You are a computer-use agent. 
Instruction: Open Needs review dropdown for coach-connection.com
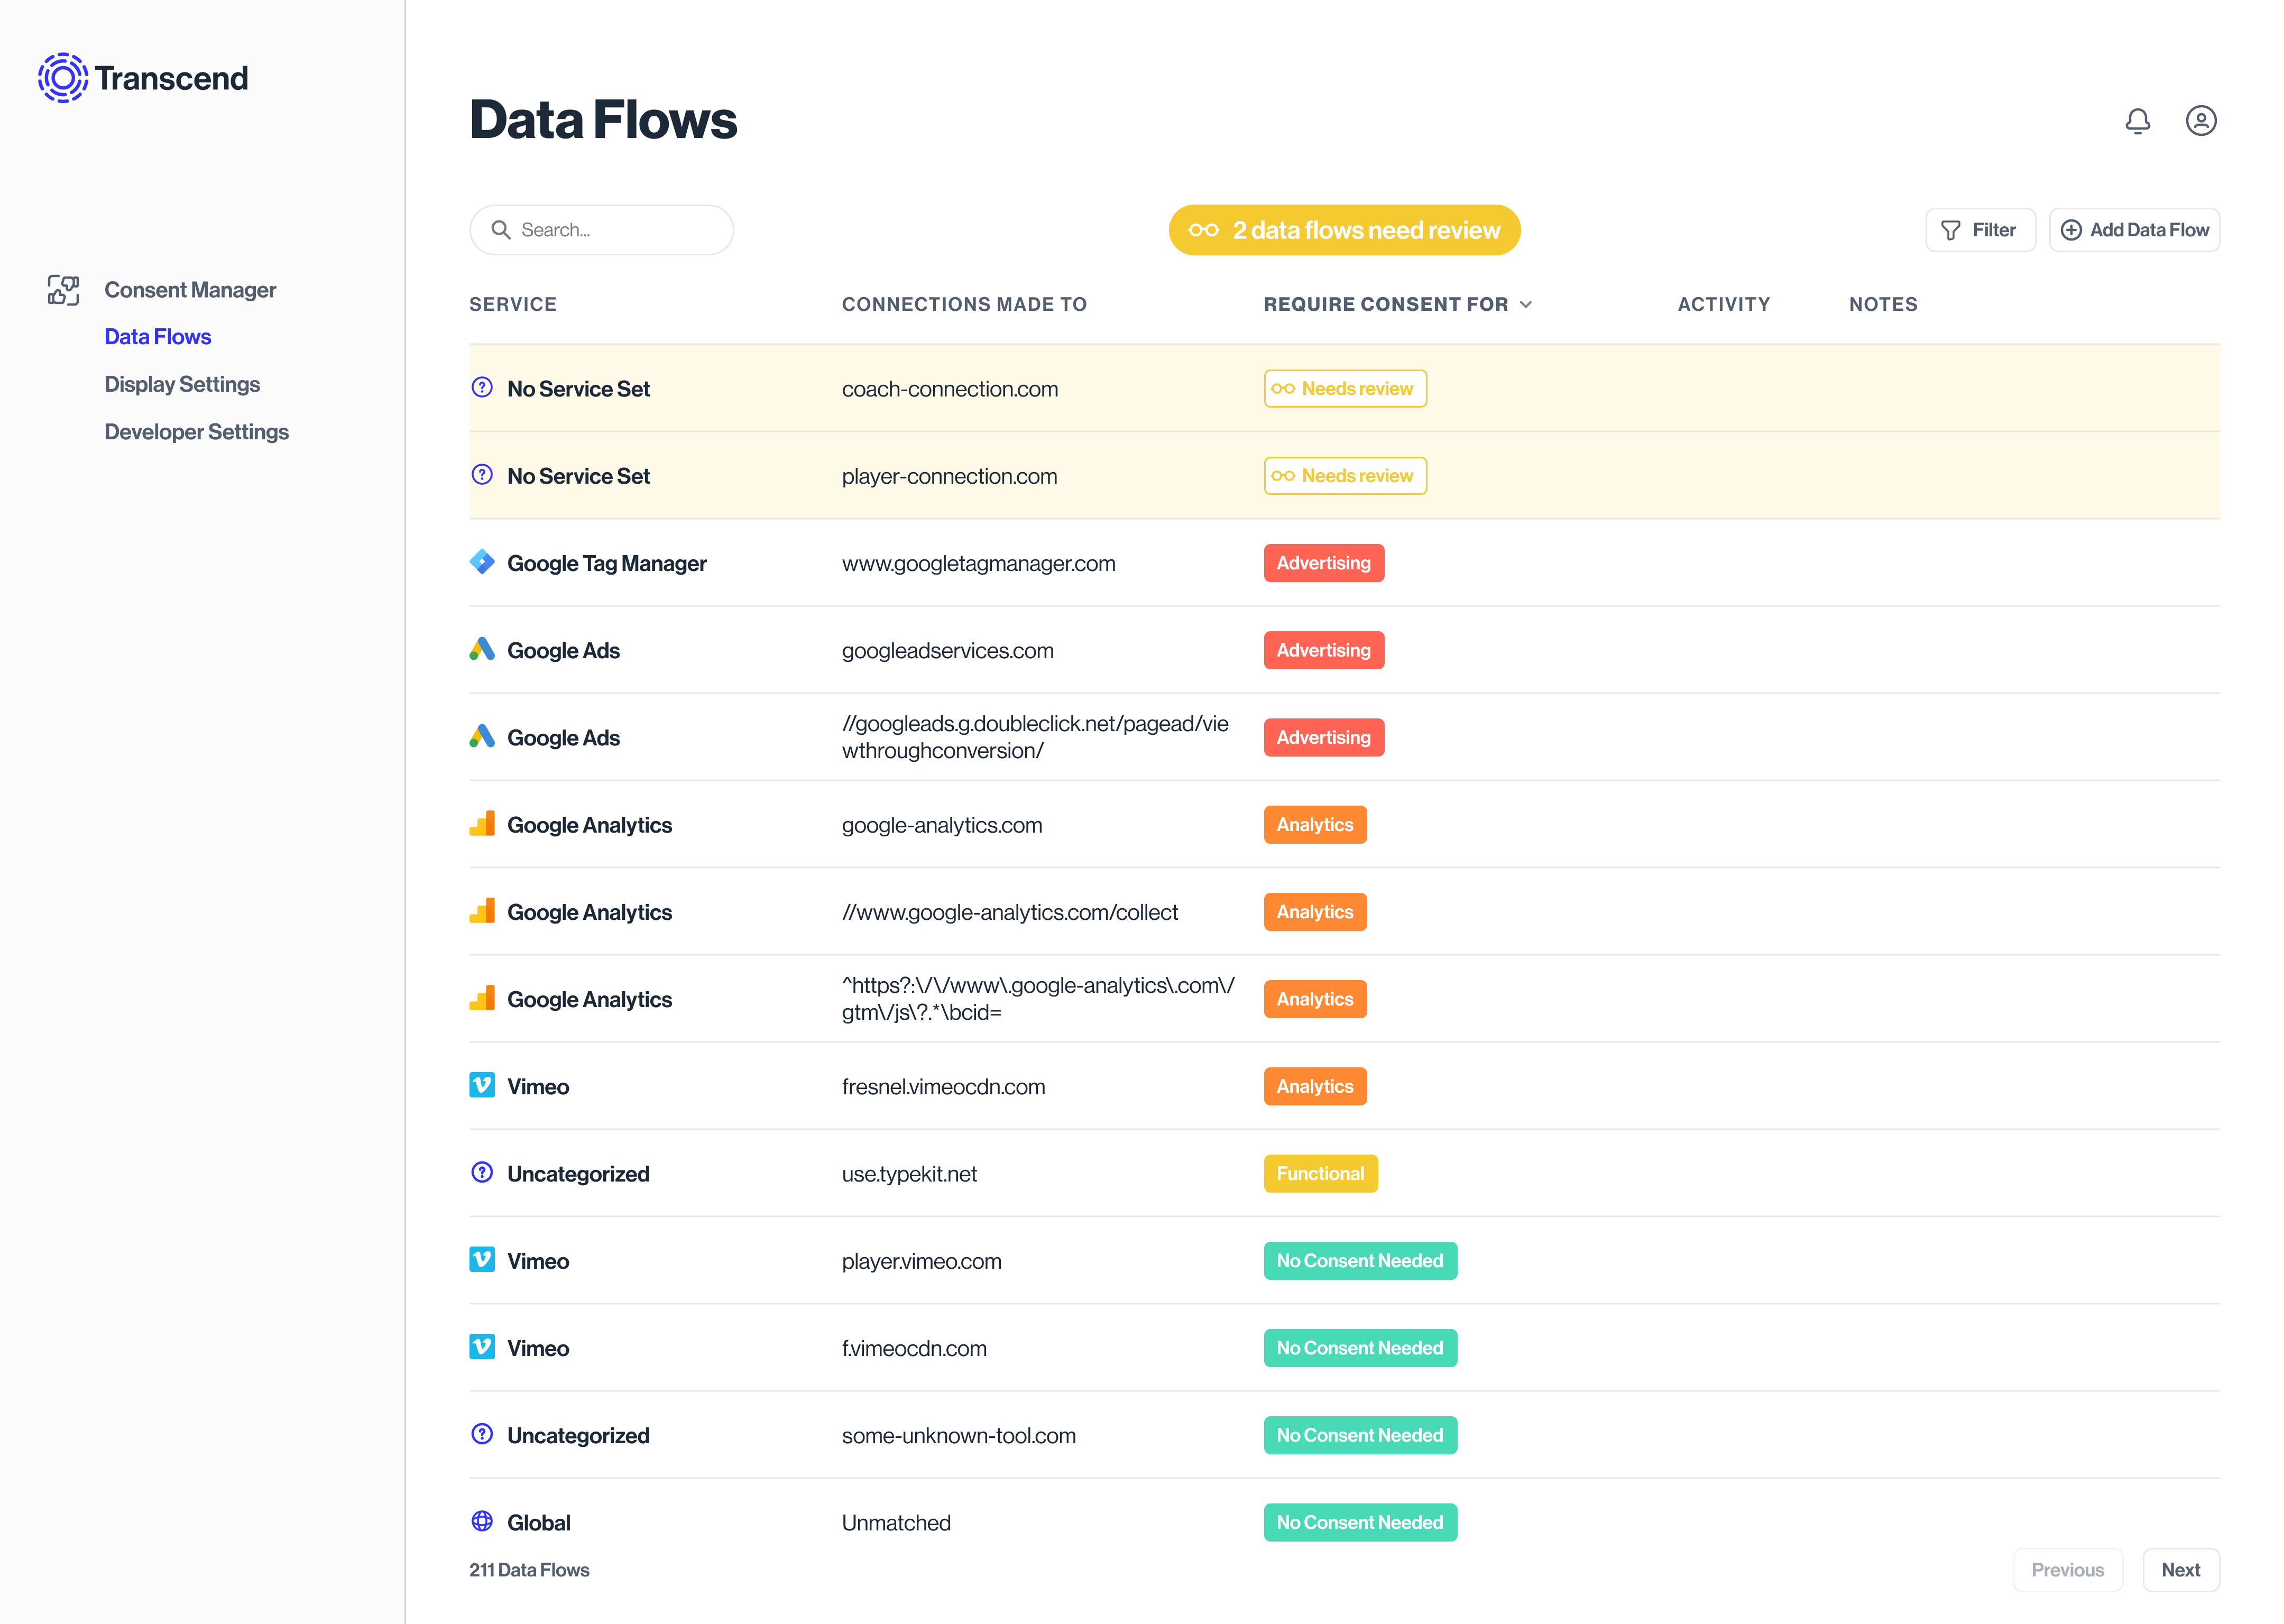pyautogui.click(x=1345, y=389)
